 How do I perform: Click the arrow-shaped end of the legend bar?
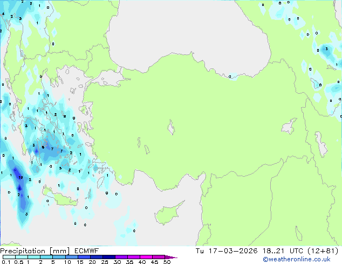[171, 257]
